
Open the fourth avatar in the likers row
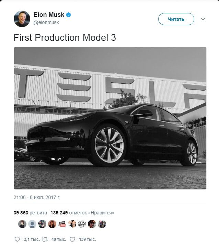52,224
